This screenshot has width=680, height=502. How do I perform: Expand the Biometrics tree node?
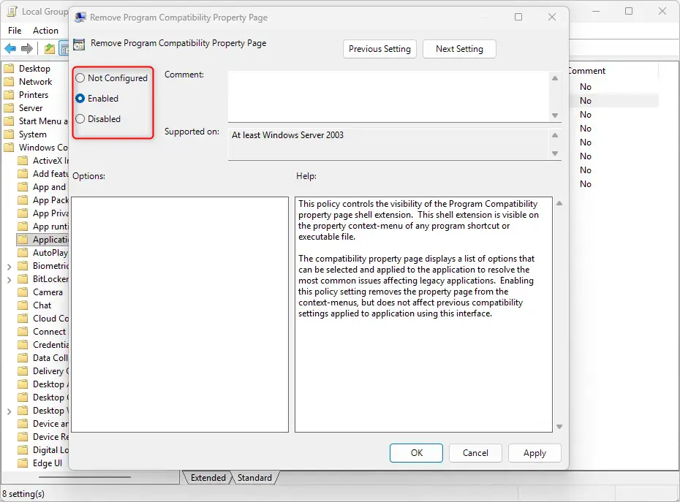pyautogui.click(x=9, y=267)
